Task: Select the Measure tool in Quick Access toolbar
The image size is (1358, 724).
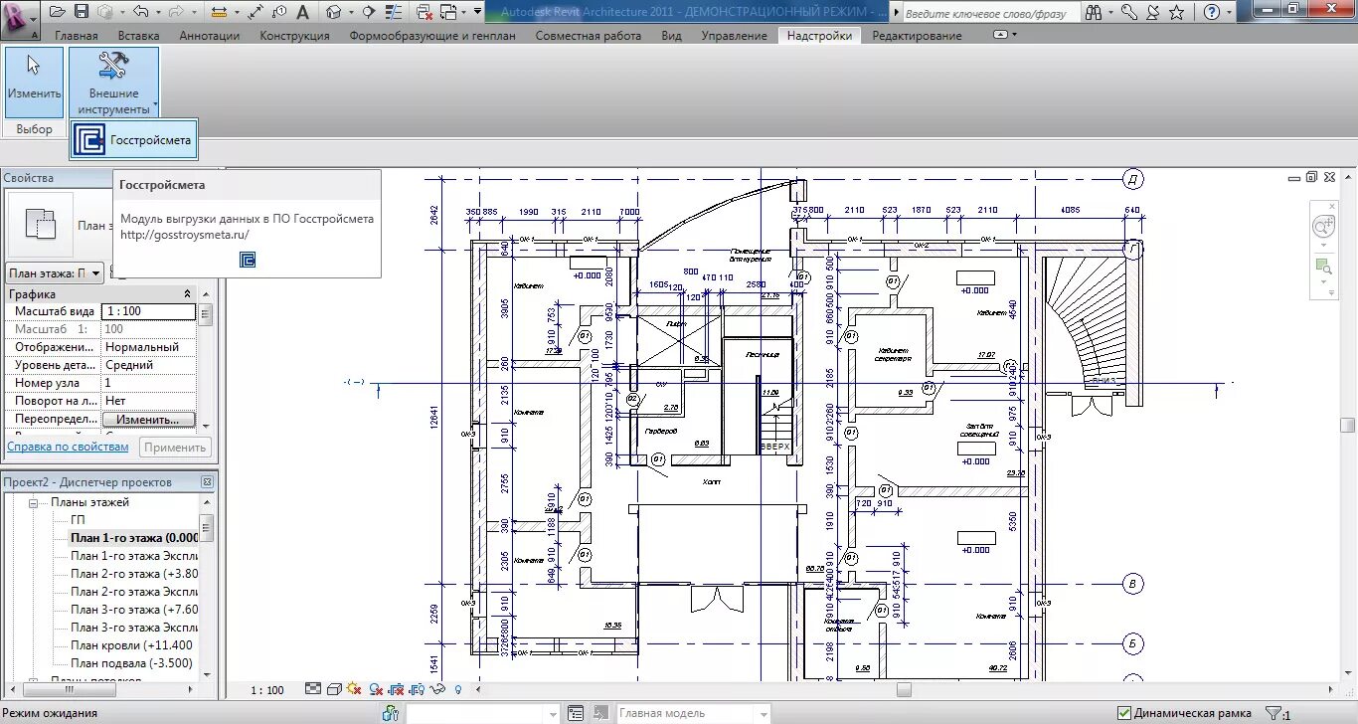Action: click(221, 12)
